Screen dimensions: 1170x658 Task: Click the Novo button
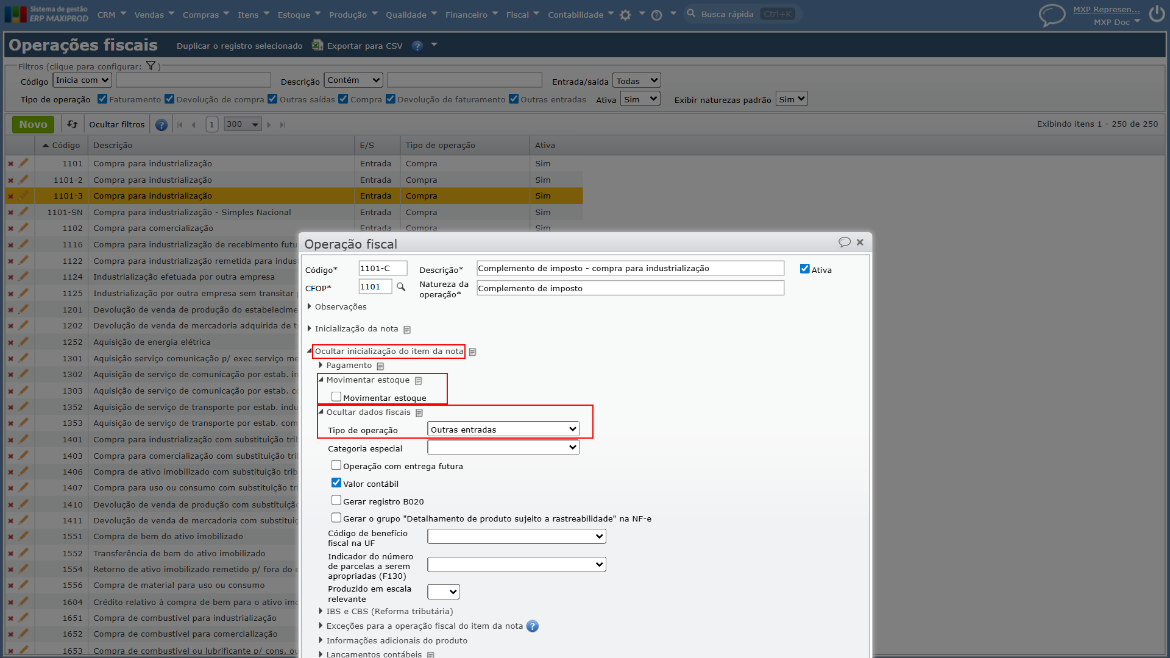[33, 124]
